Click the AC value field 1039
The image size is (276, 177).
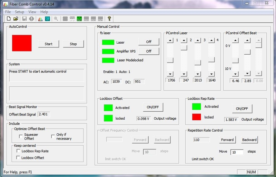point(116,81)
